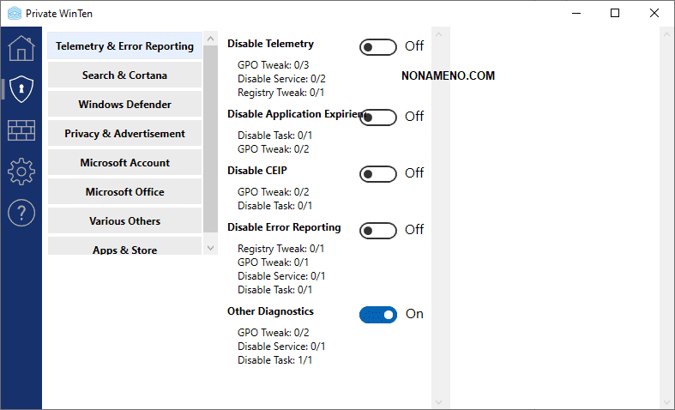Toggle the Disable CEIP switch
The height and width of the screenshot is (410, 675).
(x=378, y=173)
